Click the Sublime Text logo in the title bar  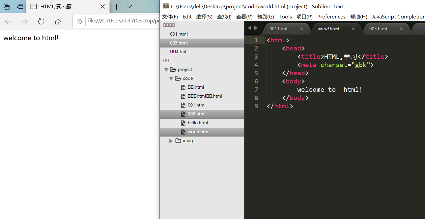[166, 6]
